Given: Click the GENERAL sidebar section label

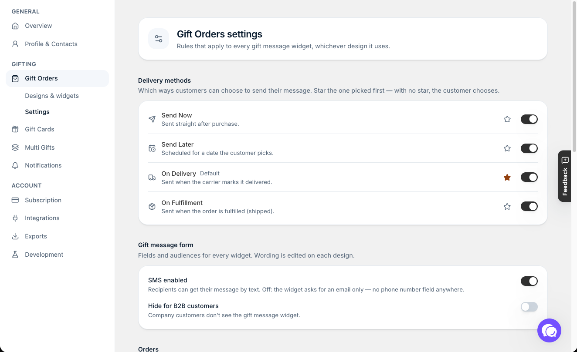Looking at the screenshot, I should tap(26, 11).
